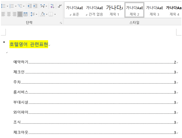
Task: Open borders dropdown arrow
Action: pyautogui.click(x=55, y=14)
